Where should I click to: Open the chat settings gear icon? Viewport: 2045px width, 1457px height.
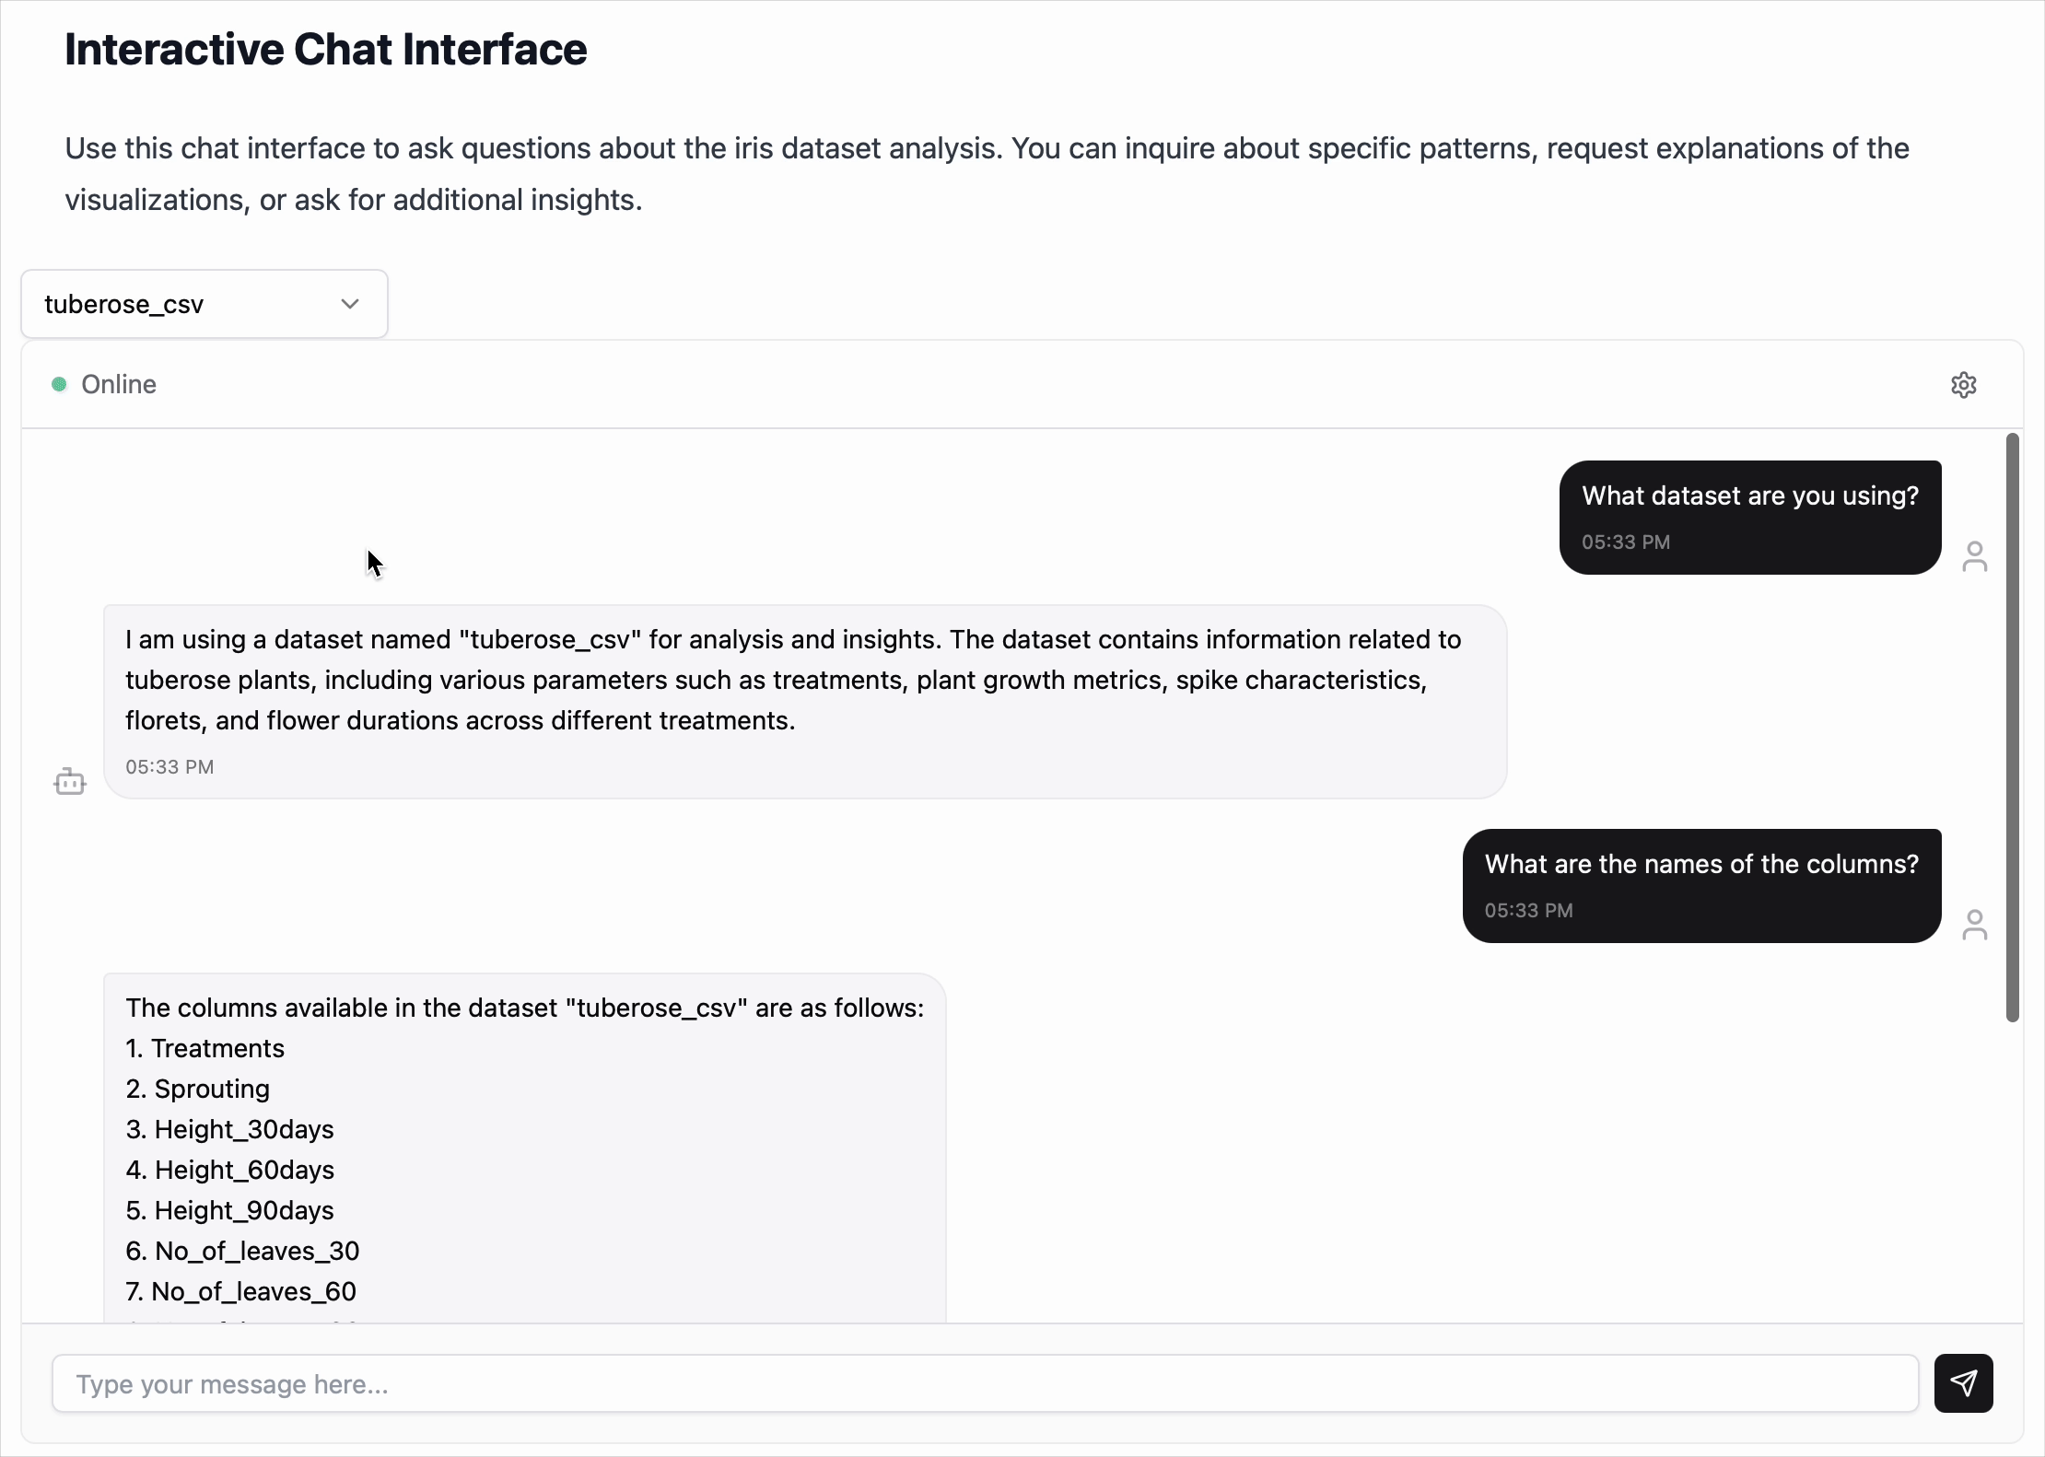[x=1963, y=385]
